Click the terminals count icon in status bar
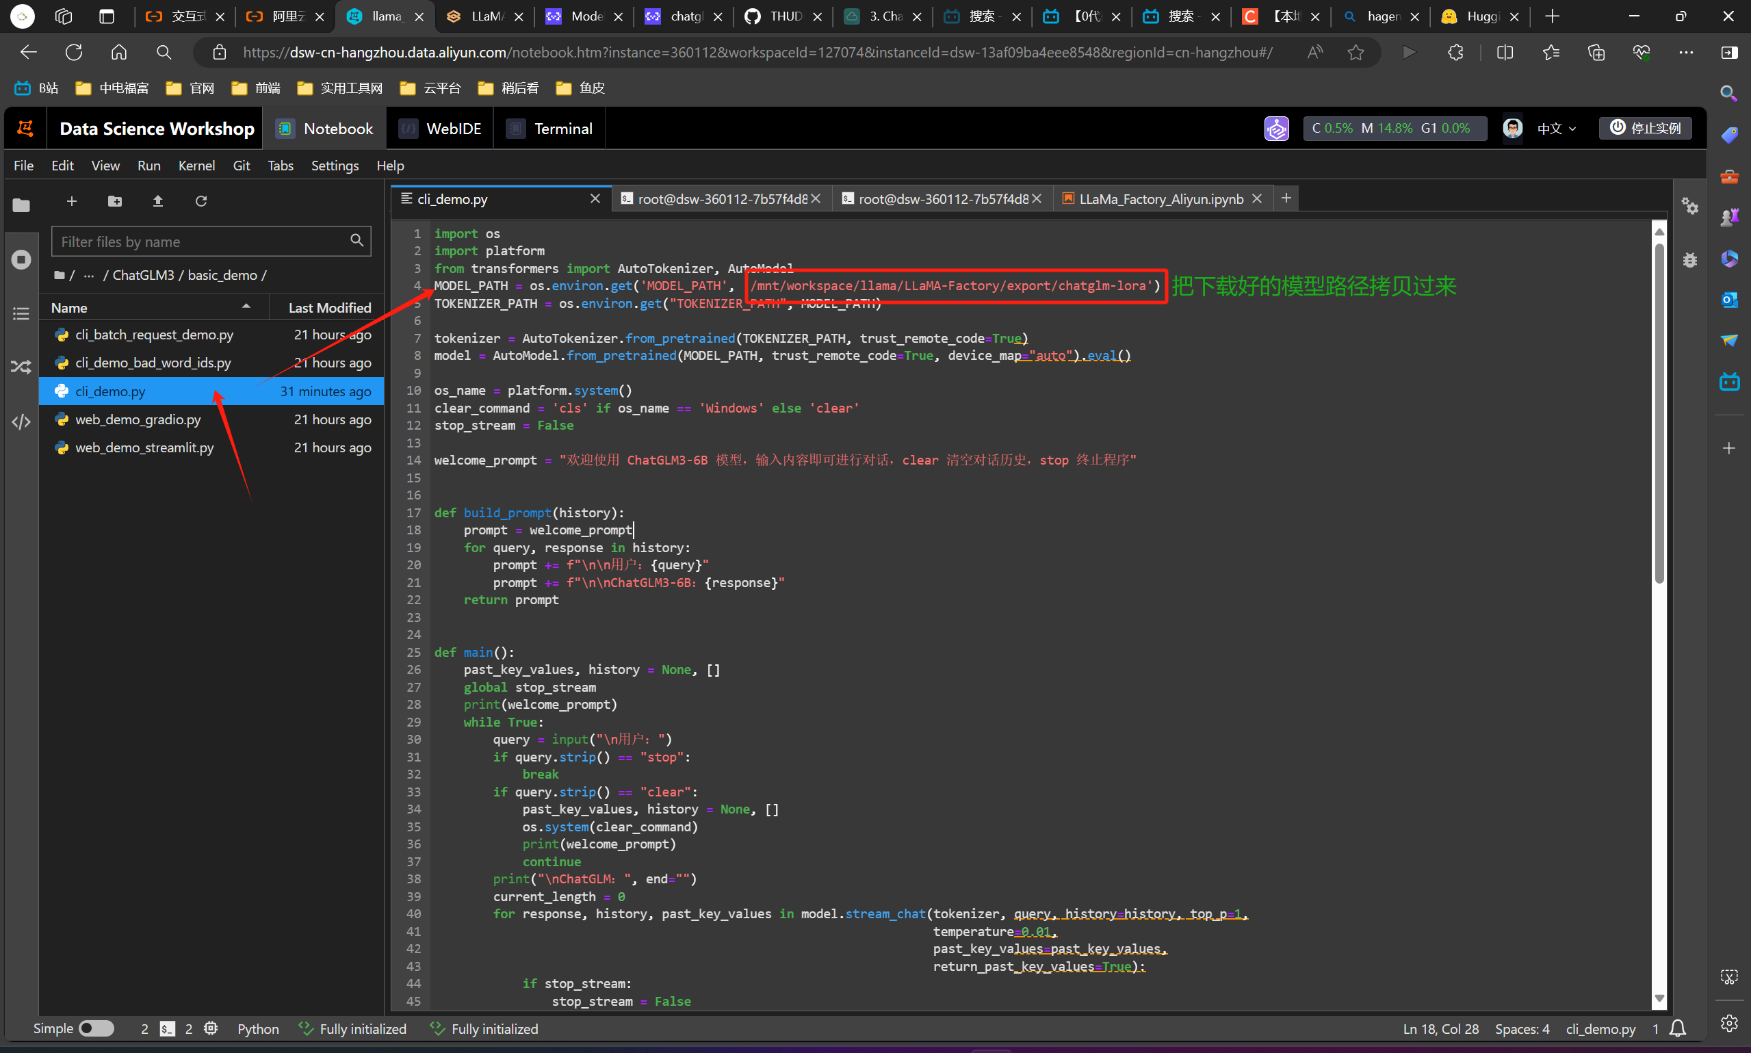The height and width of the screenshot is (1053, 1751). [x=168, y=1028]
